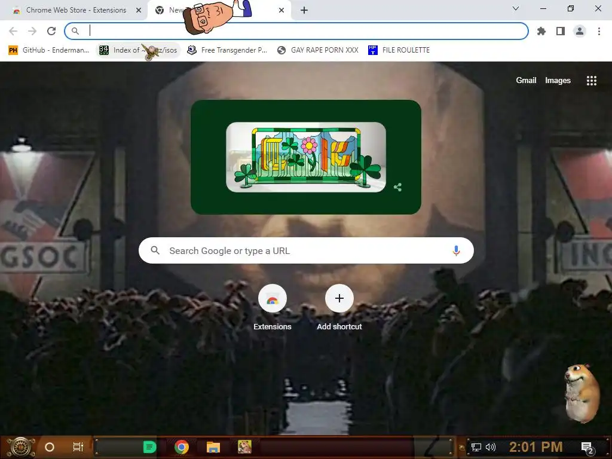Image resolution: width=612 pixels, height=459 pixels.
Task: Click the Chrome icon on the taskbar
Action: click(x=182, y=447)
